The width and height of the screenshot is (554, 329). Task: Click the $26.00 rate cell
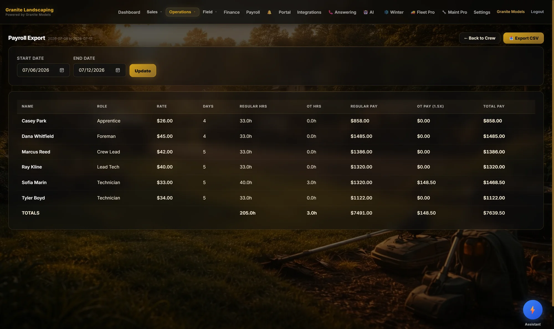[x=165, y=121]
